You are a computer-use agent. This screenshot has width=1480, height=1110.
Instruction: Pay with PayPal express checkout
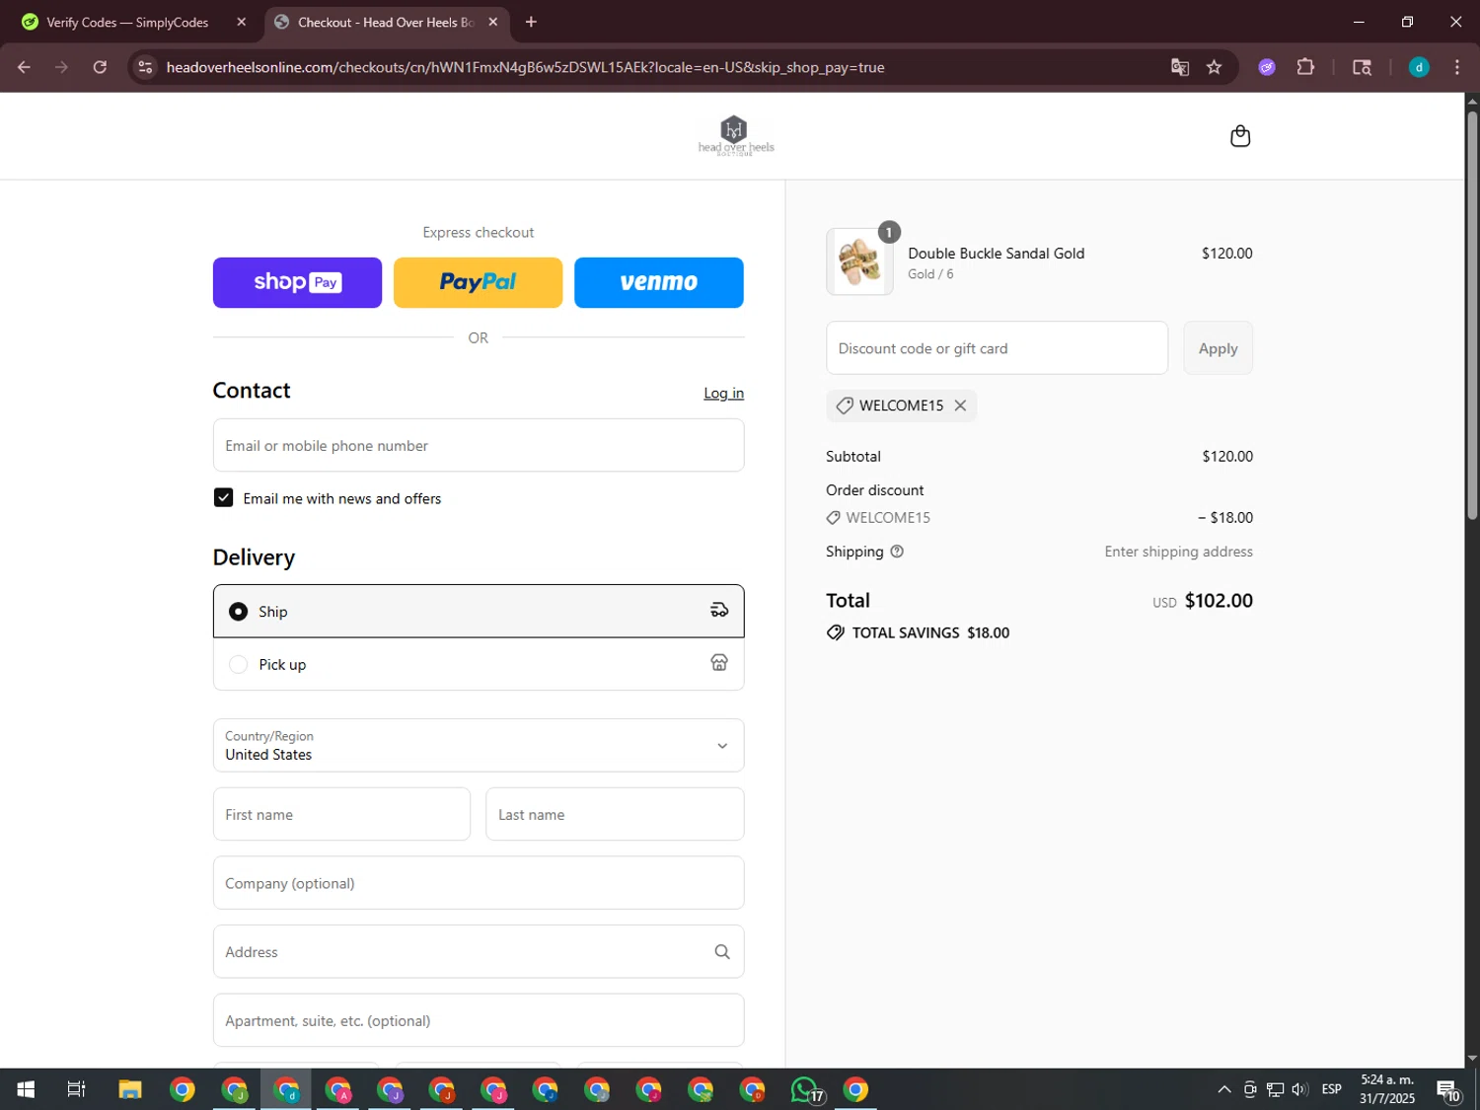pos(479,282)
